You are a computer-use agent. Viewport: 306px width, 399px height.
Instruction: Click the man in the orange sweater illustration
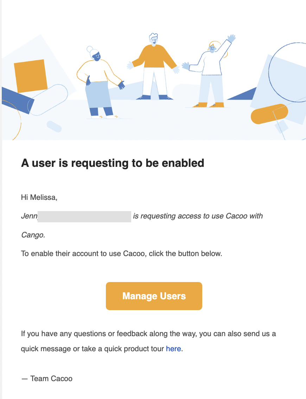tap(154, 66)
